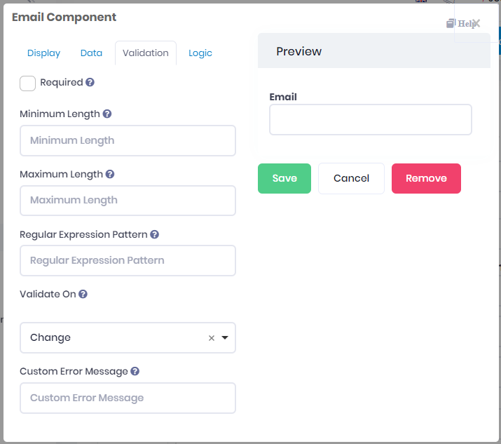The height and width of the screenshot is (444, 501).
Task: Click into the Regular Expression Pattern field
Action: tap(128, 260)
